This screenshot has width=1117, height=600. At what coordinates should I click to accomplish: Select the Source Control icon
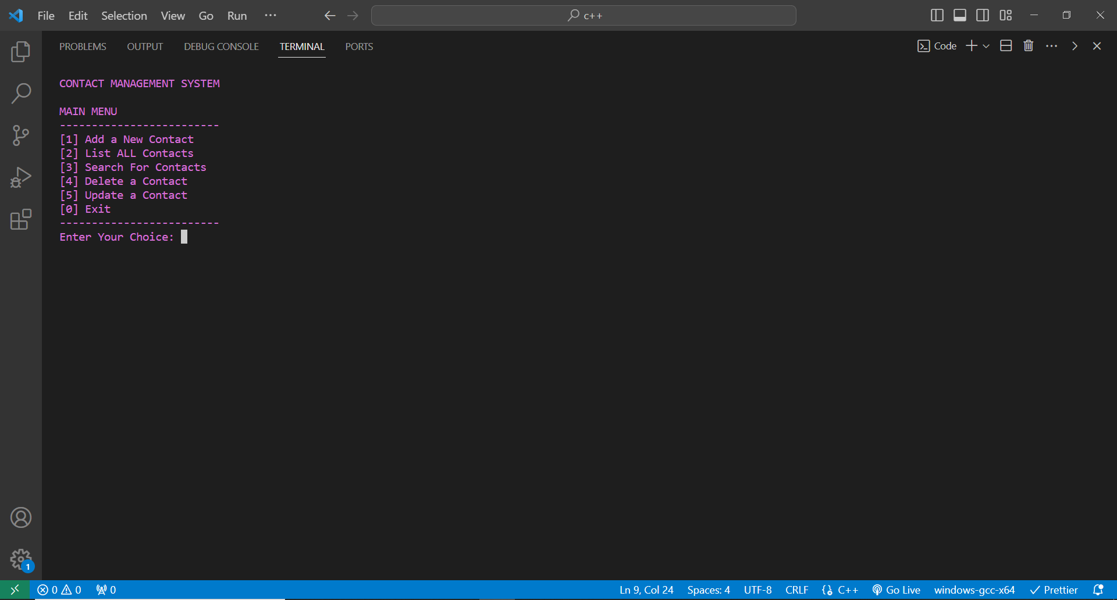[x=21, y=135]
